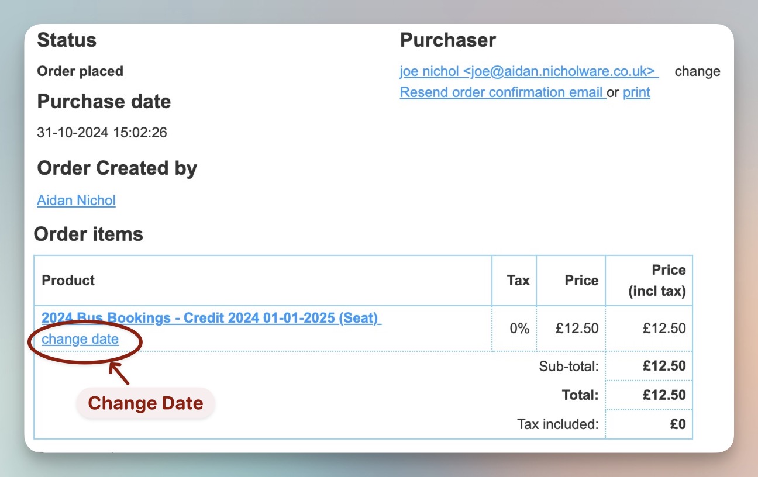Open the 2024 Bus Bookings product link
This screenshot has height=477, width=758.
tap(211, 318)
